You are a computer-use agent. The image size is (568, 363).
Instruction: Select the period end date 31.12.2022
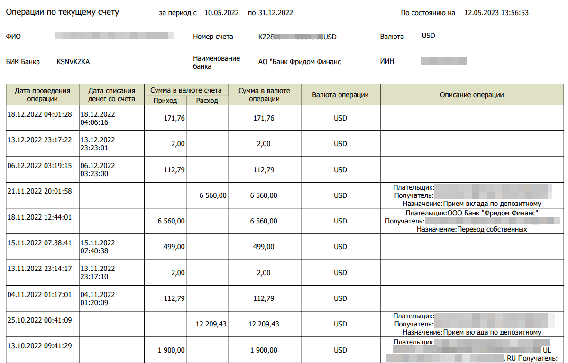pyautogui.click(x=275, y=13)
